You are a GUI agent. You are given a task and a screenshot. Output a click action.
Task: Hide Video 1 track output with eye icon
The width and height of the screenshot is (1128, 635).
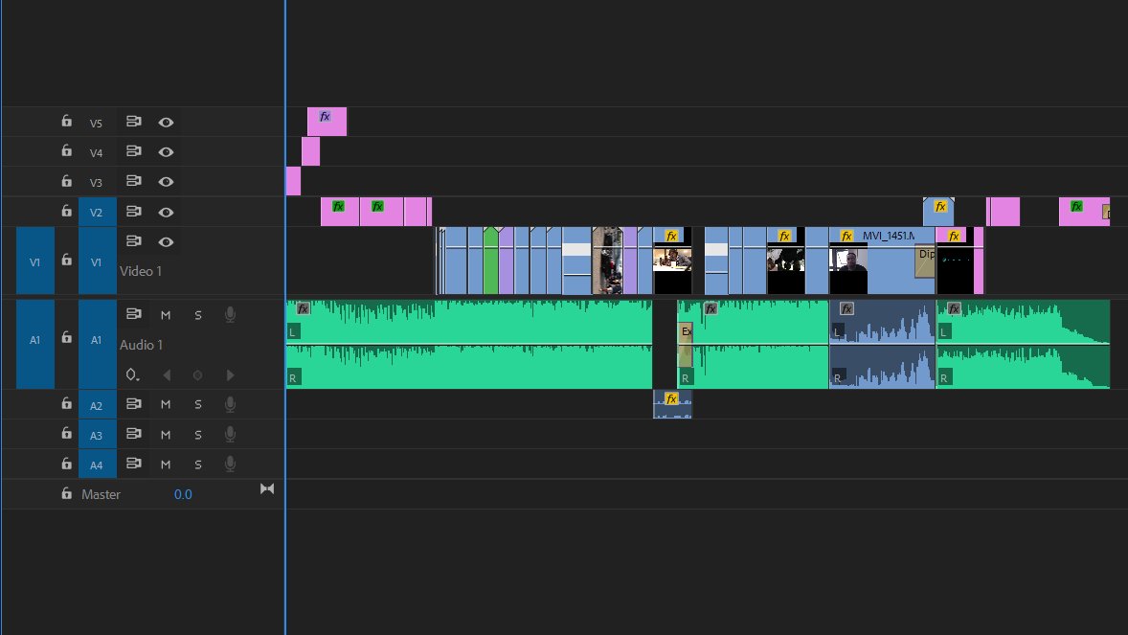click(166, 242)
